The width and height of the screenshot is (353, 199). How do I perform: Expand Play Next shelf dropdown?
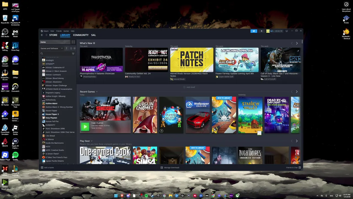pyautogui.click(x=92, y=141)
